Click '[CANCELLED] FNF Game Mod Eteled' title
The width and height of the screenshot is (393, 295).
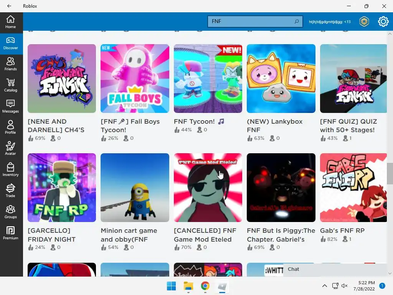click(205, 235)
